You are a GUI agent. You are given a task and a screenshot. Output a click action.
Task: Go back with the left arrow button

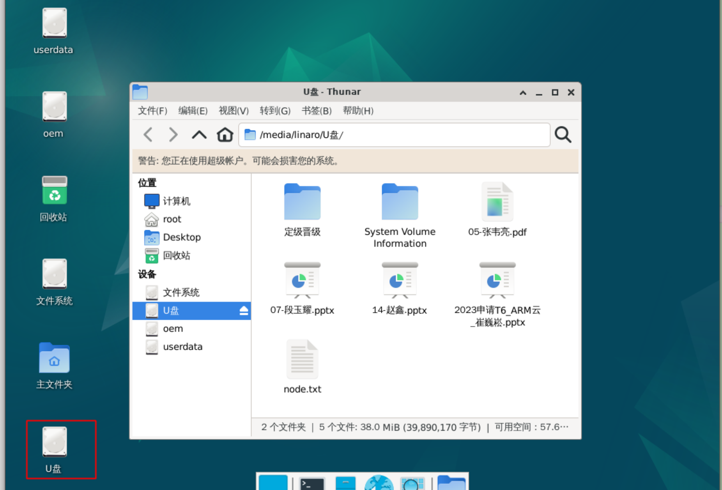[x=148, y=135]
